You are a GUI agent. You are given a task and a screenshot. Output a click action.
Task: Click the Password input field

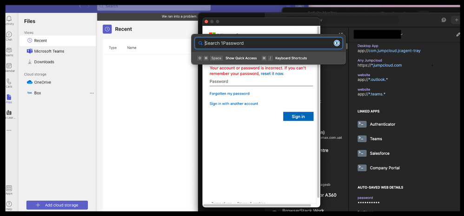(261, 82)
